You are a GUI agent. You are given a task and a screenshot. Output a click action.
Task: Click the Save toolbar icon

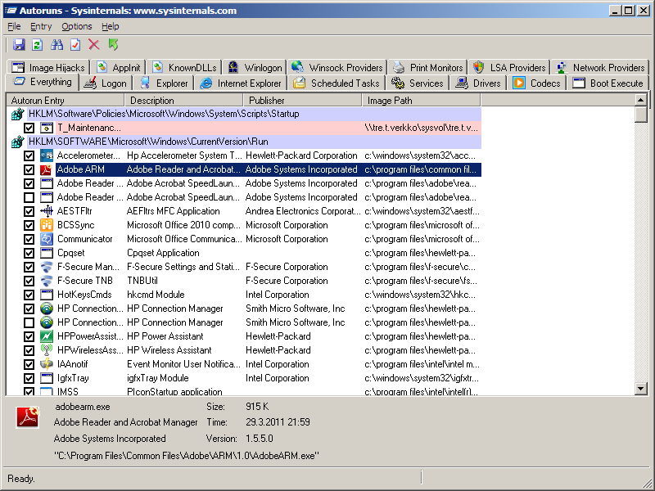pyautogui.click(x=19, y=45)
